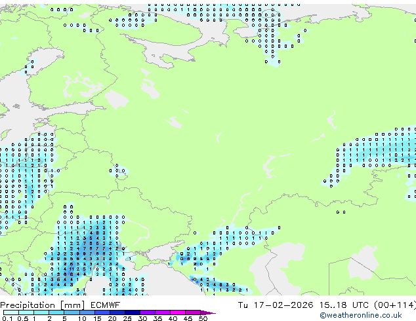Click the '(00+114)' forecast offset text
Screen dimensions: 416x321
(395, 305)
